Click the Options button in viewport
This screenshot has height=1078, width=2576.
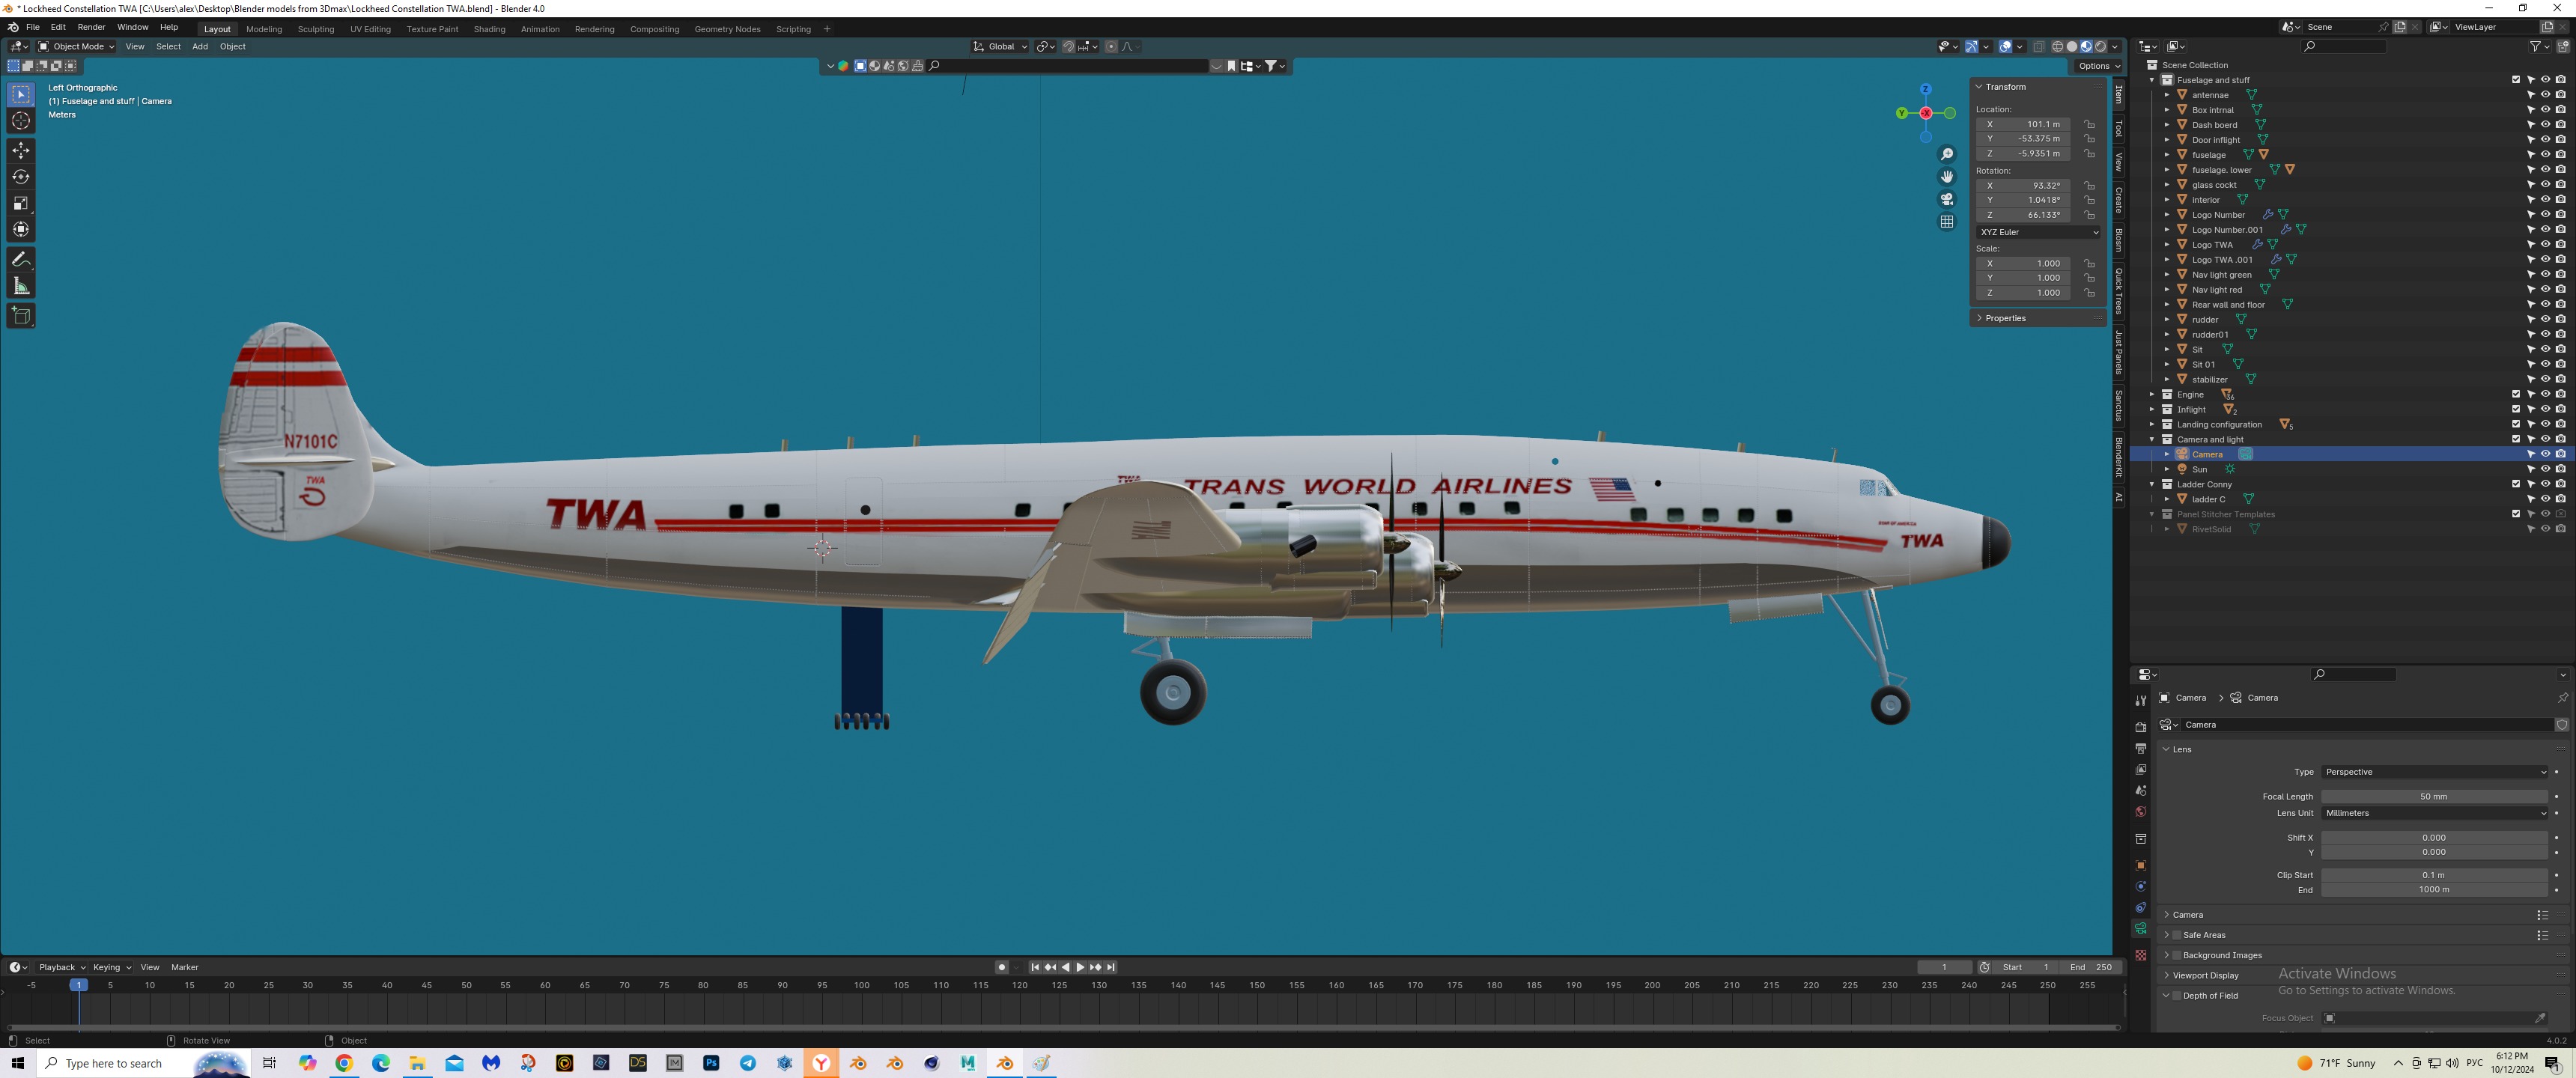click(x=2098, y=66)
